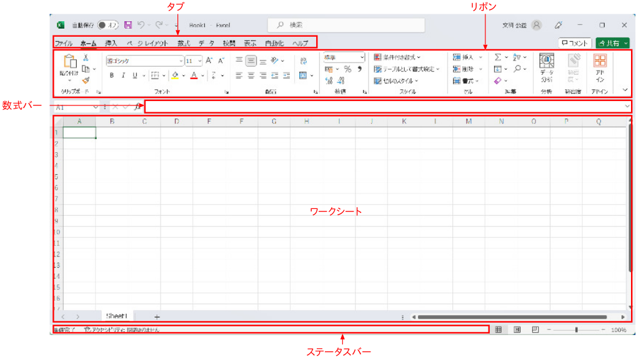
Task: Open the セルのスタイル dropdown
Action: [396, 80]
